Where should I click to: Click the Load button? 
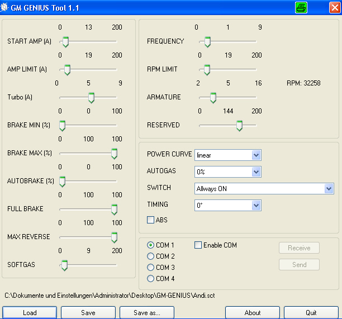tap(30, 313)
